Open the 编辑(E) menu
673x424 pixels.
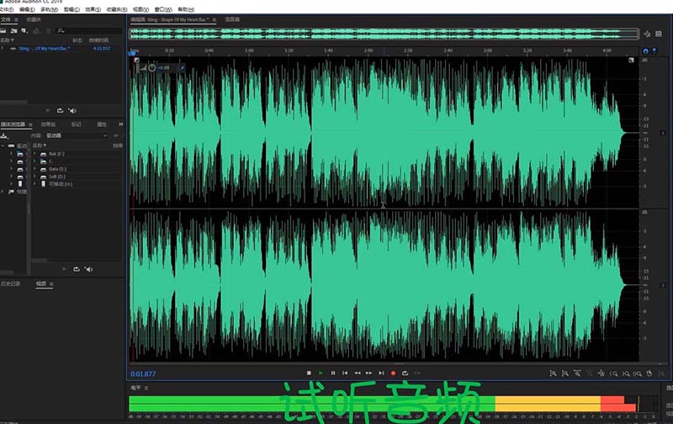pyautogui.click(x=27, y=9)
